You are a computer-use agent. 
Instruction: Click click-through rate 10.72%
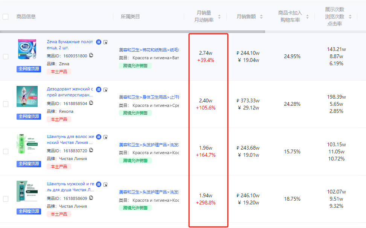[x=336, y=159]
